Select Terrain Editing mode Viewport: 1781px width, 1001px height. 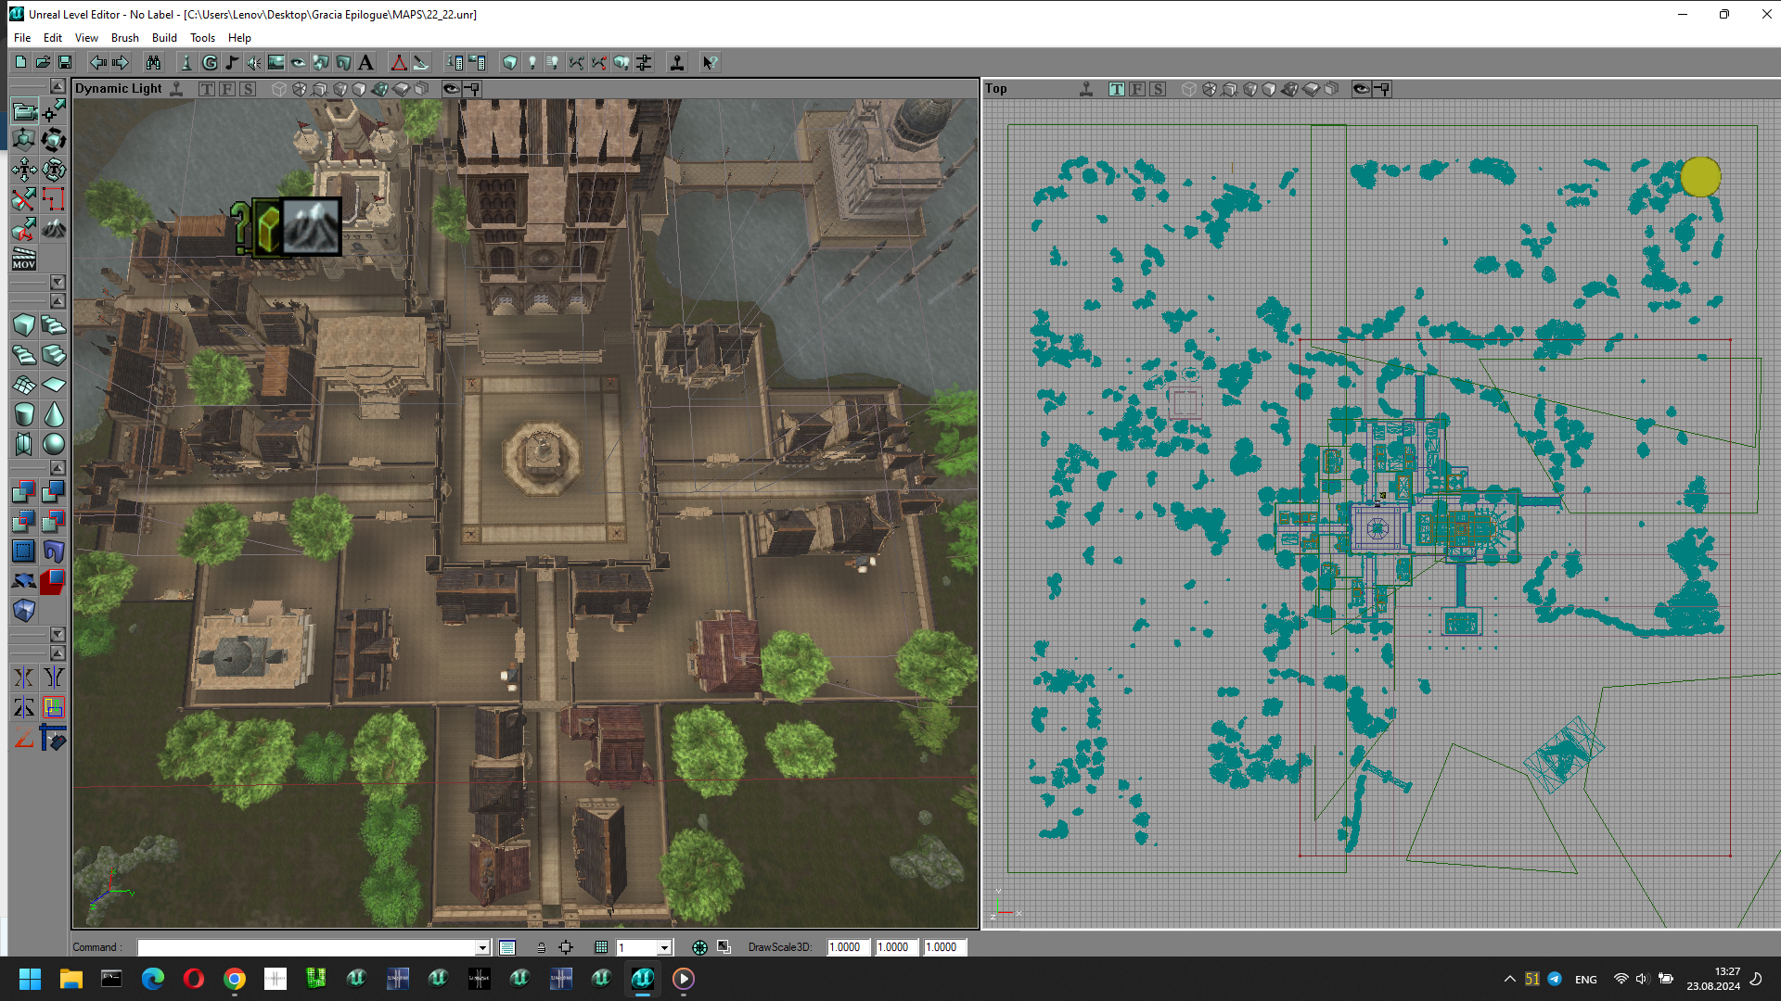click(x=54, y=229)
